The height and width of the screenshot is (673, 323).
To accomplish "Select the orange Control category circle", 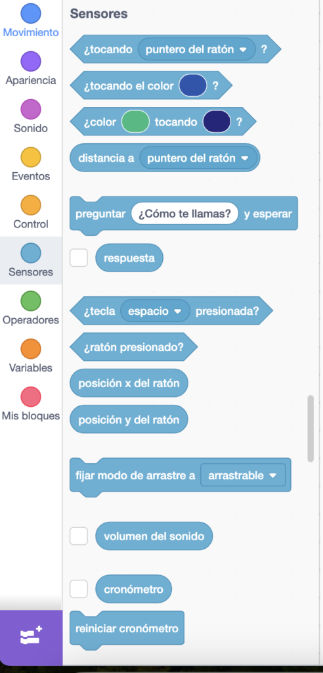I will (31, 205).
